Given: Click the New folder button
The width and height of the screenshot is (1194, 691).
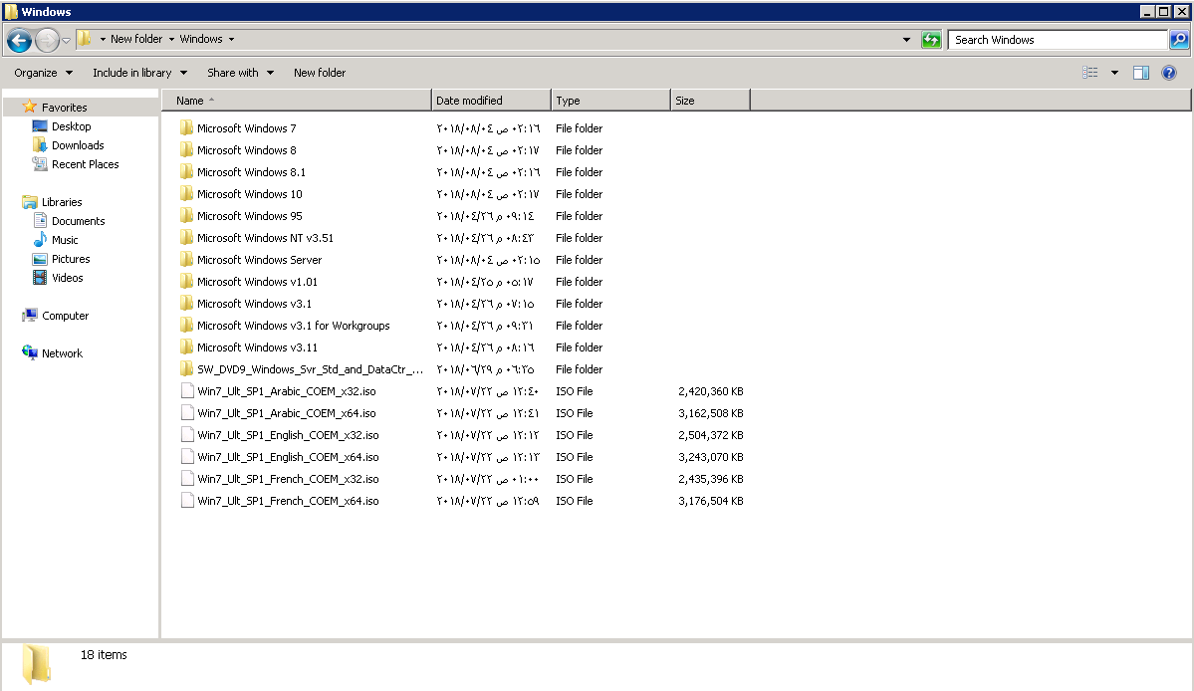Looking at the screenshot, I should 320,73.
